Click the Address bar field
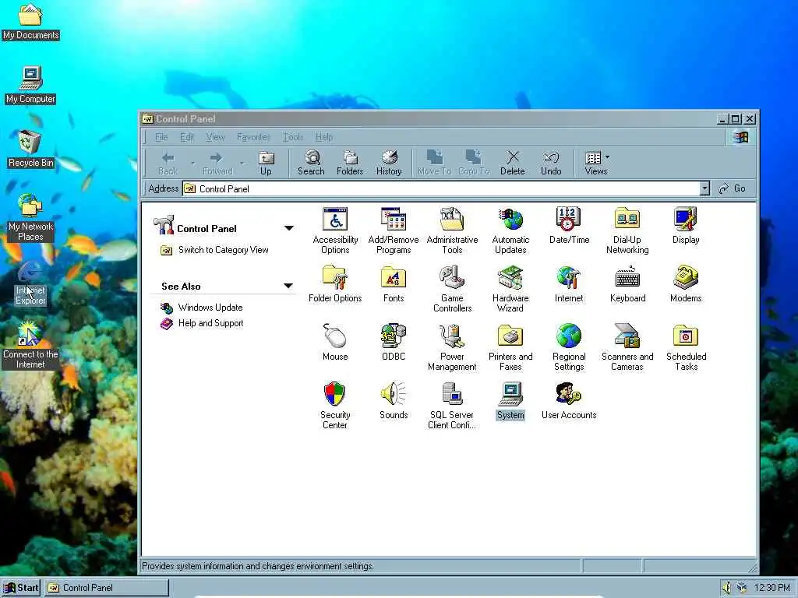Screen dimensions: 798x598 click(x=447, y=188)
